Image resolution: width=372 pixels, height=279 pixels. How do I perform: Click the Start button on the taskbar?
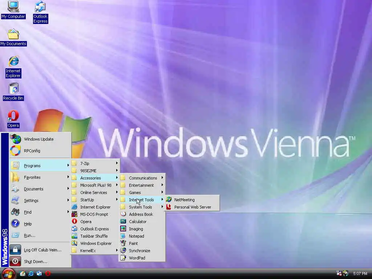(9, 274)
